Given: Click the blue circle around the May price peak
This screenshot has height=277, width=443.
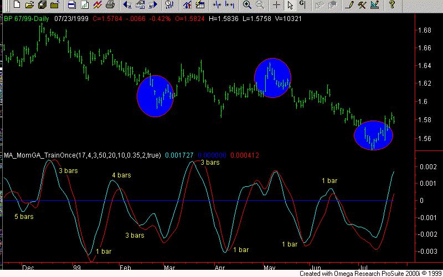Looking at the screenshot, I should [x=272, y=78].
